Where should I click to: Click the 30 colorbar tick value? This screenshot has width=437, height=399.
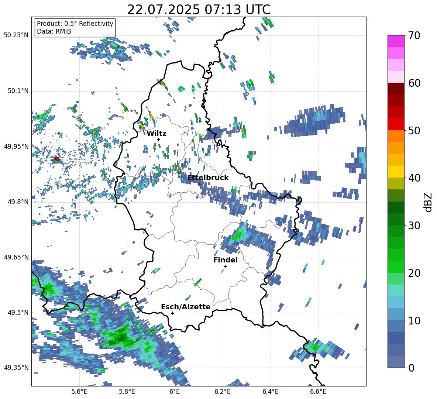(414, 226)
